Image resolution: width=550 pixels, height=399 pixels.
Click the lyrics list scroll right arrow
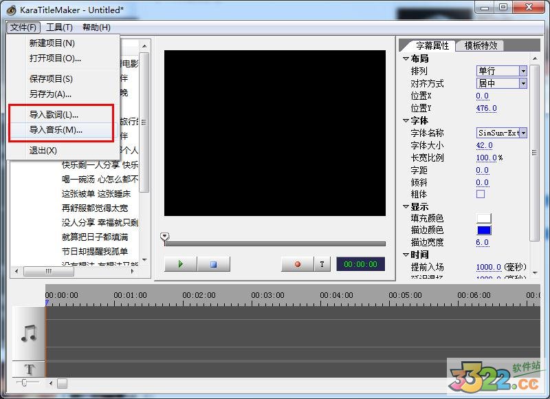coord(133,271)
